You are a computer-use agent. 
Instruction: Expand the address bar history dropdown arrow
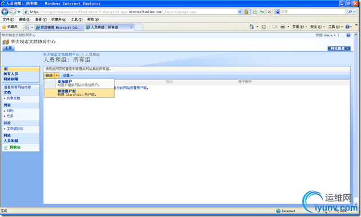coord(240,12)
